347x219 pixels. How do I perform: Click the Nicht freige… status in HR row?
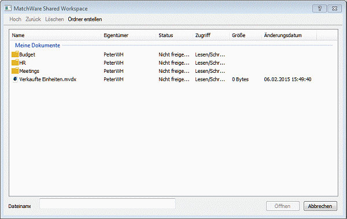(x=174, y=63)
